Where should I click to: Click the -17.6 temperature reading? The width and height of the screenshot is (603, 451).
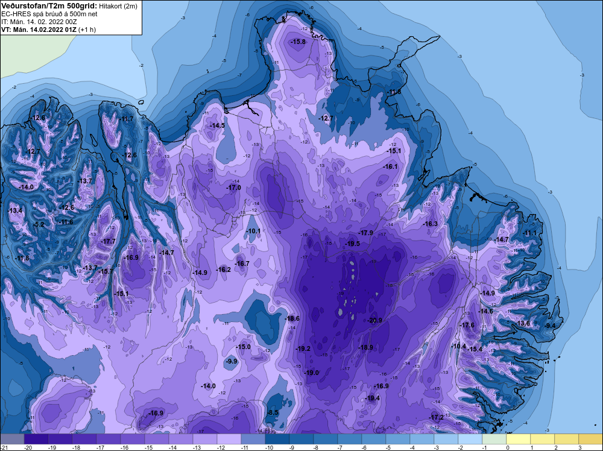[467, 325]
